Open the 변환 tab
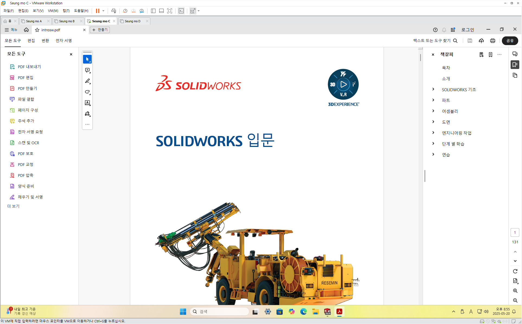 pos(45,40)
